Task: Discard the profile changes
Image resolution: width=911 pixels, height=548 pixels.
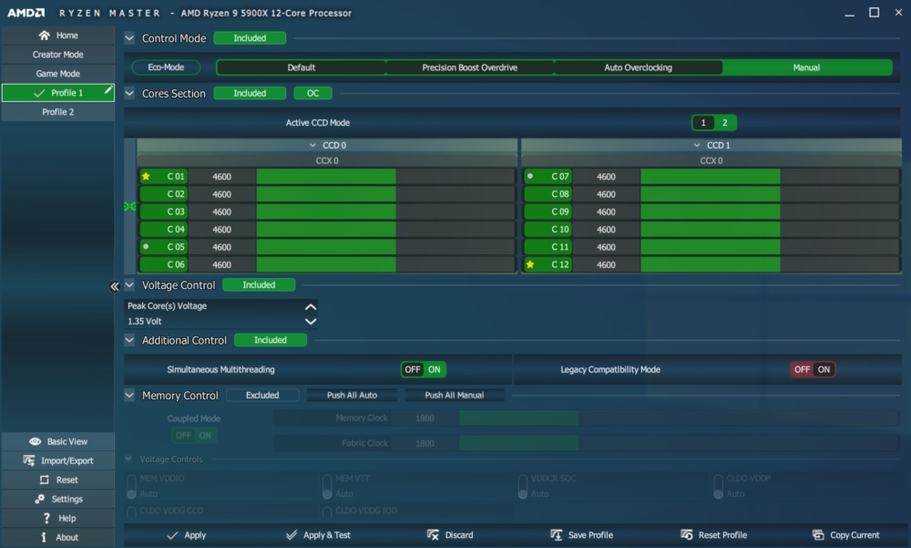Action: [450, 535]
